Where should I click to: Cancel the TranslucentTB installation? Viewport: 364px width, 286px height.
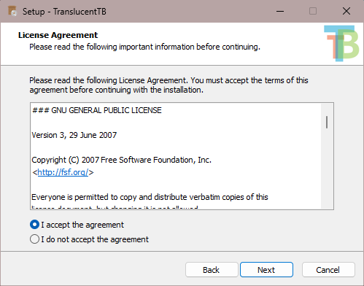pyautogui.click(x=328, y=270)
